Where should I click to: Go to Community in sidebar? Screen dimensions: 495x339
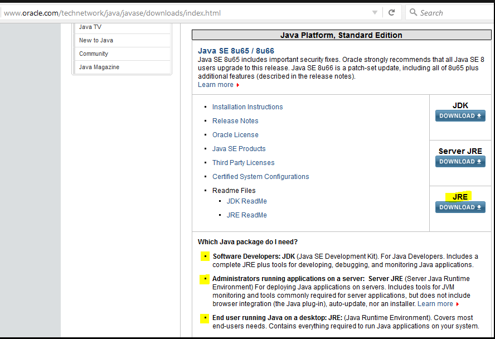(94, 54)
